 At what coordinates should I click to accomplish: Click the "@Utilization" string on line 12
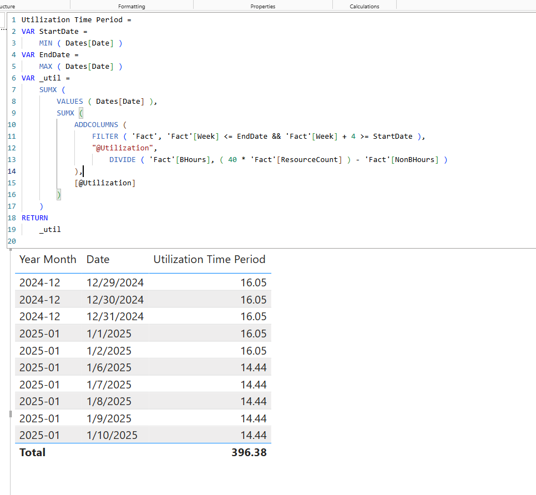tap(123, 148)
